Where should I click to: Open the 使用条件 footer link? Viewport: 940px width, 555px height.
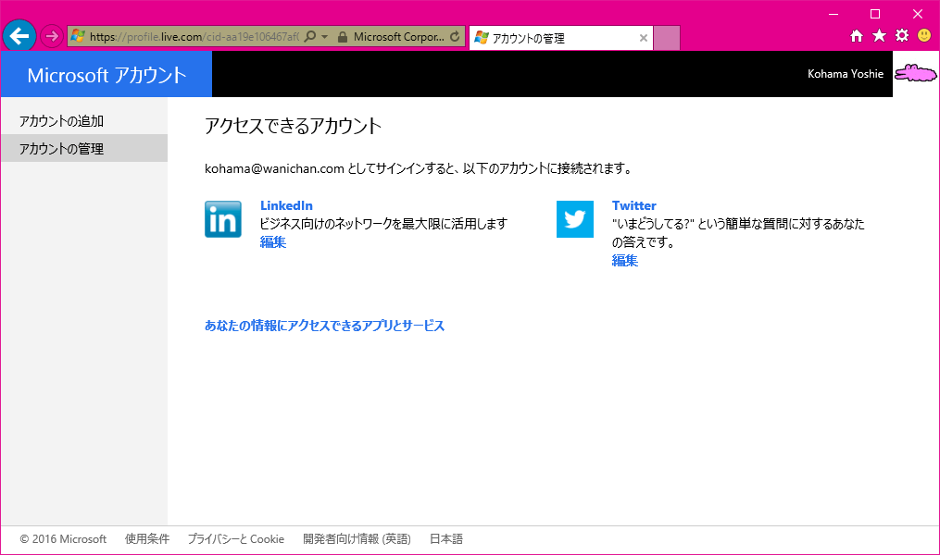pos(147,539)
